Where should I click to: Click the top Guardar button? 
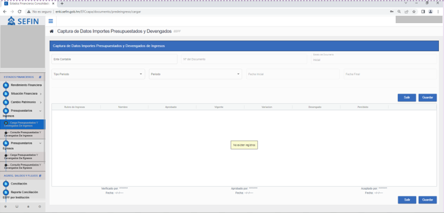pos(427,97)
